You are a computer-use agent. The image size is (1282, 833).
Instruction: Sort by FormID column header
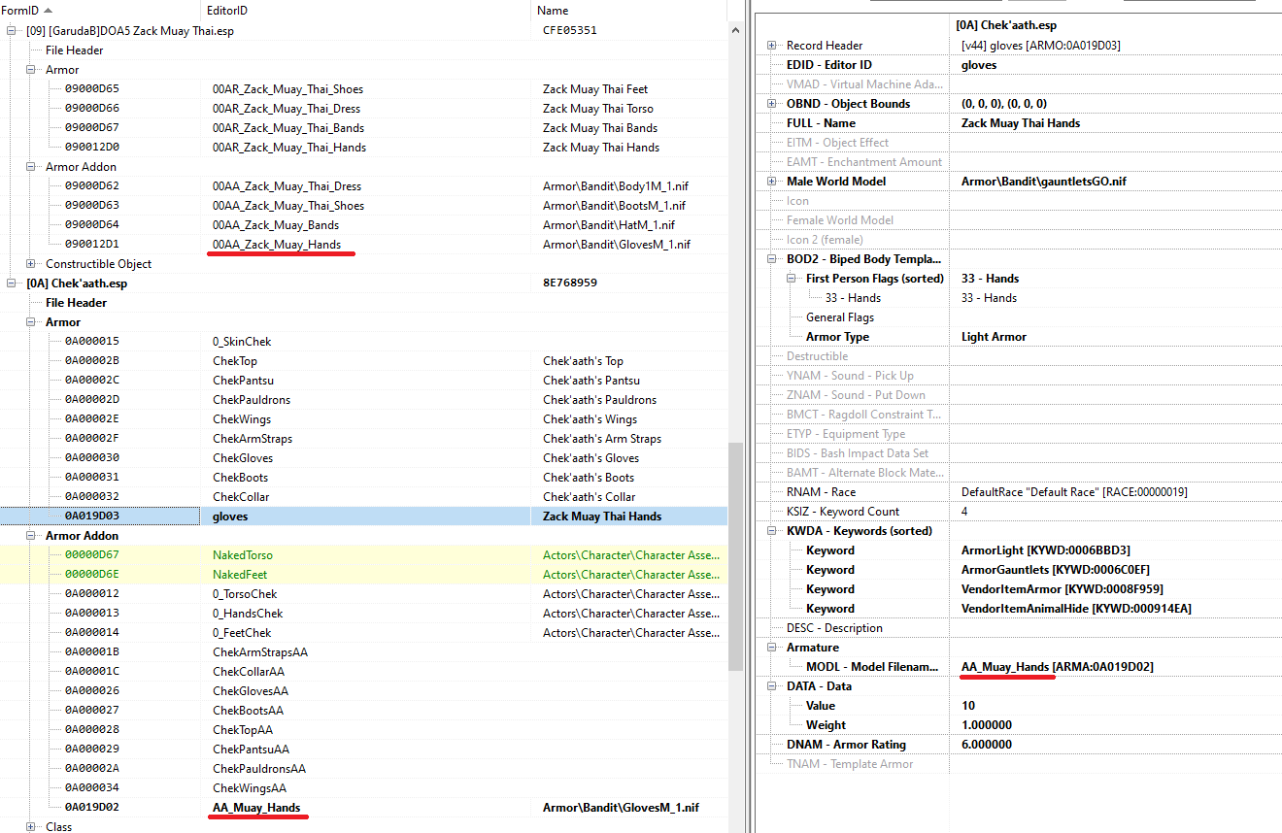(100, 10)
